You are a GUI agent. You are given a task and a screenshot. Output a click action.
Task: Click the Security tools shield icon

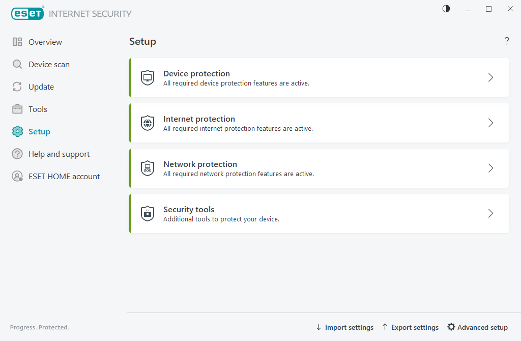coord(148,213)
